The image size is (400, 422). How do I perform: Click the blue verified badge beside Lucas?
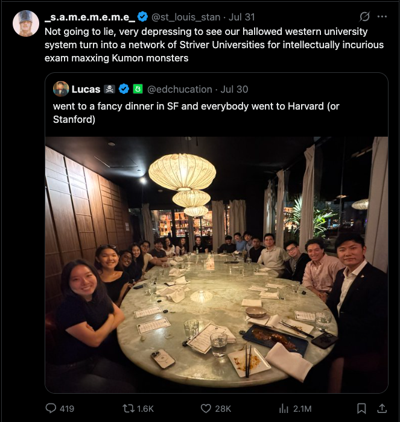pyautogui.click(x=124, y=89)
